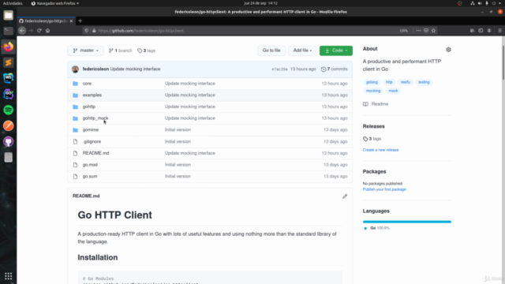This screenshot has width=505, height=284.
Task: Bookmark this page with the star icon
Action: tap(433, 31)
